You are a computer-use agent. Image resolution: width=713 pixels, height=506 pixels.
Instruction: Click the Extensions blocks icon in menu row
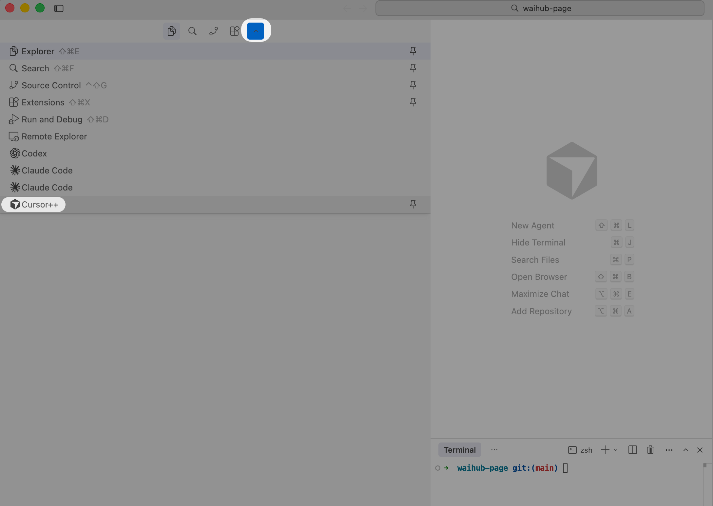13,102
